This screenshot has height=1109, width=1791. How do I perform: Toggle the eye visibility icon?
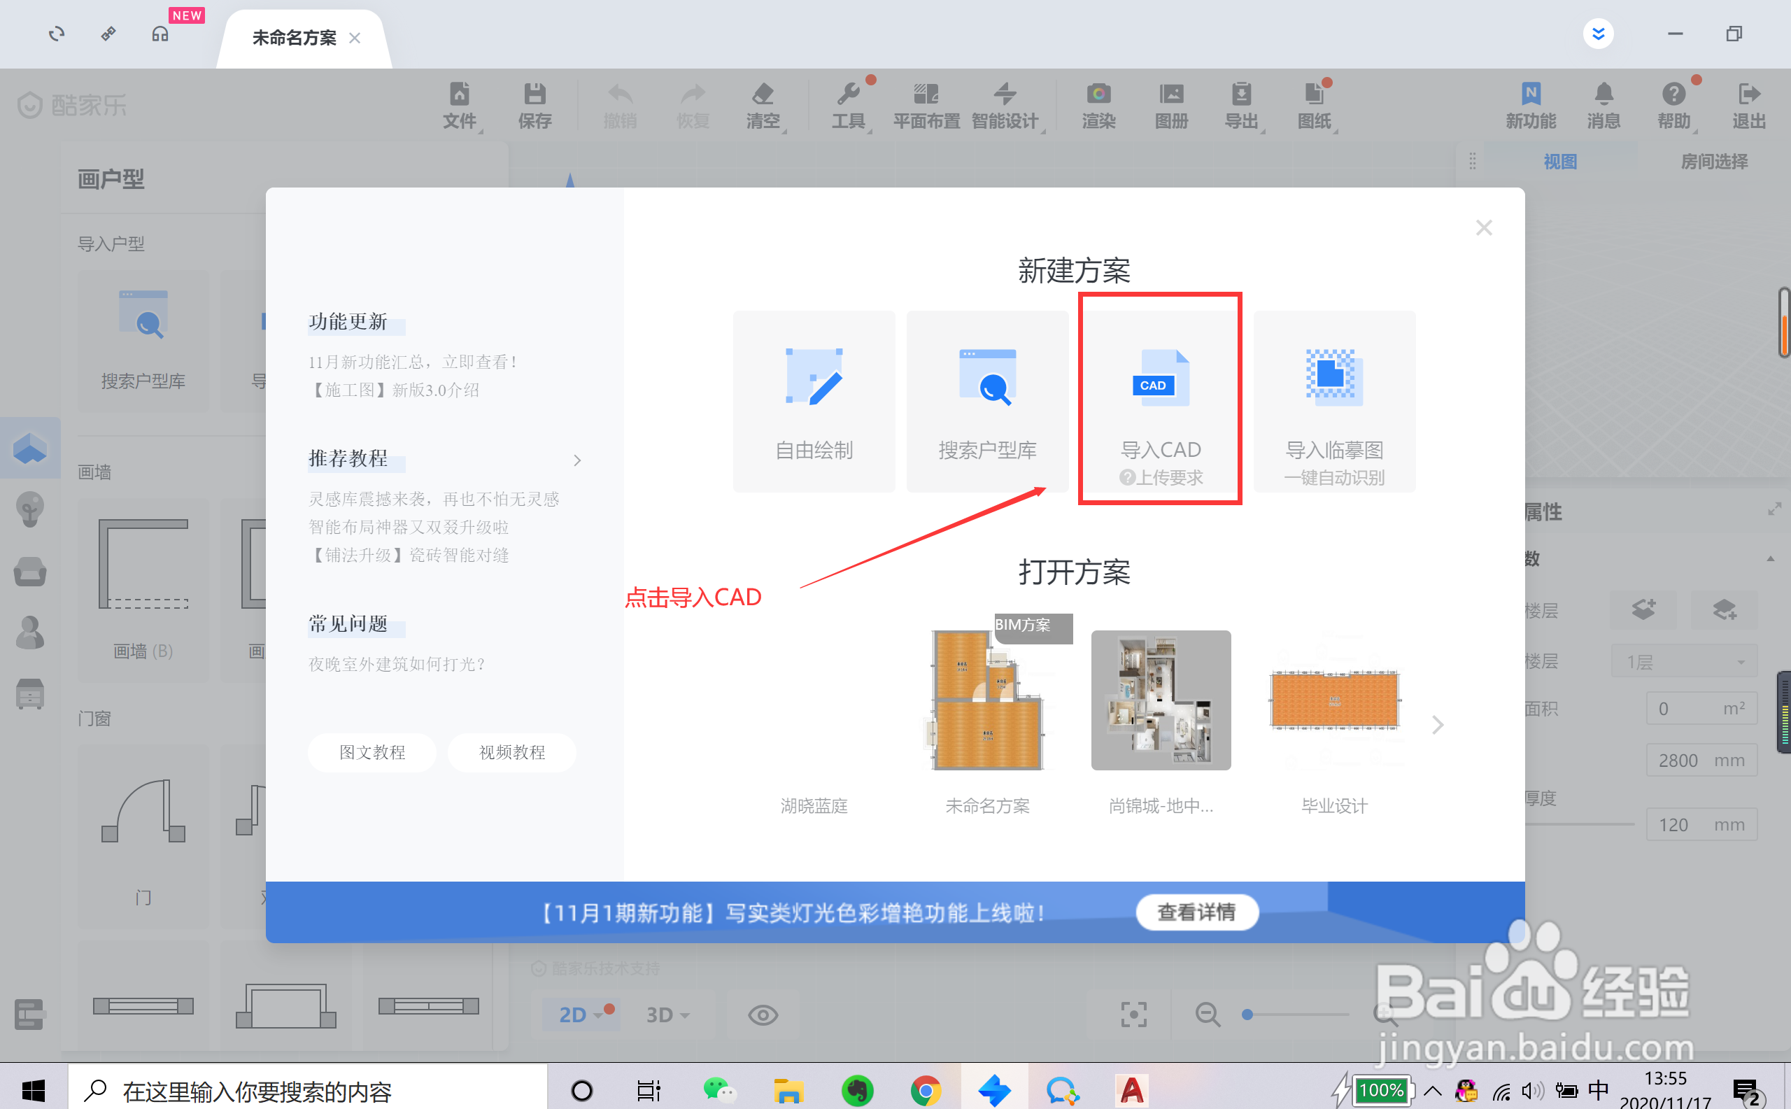click(763, 1015)
